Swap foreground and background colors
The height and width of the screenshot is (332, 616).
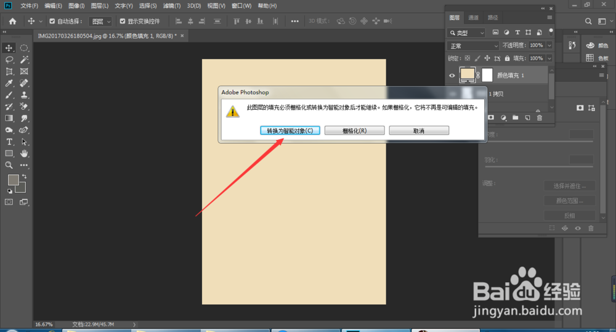25,176
